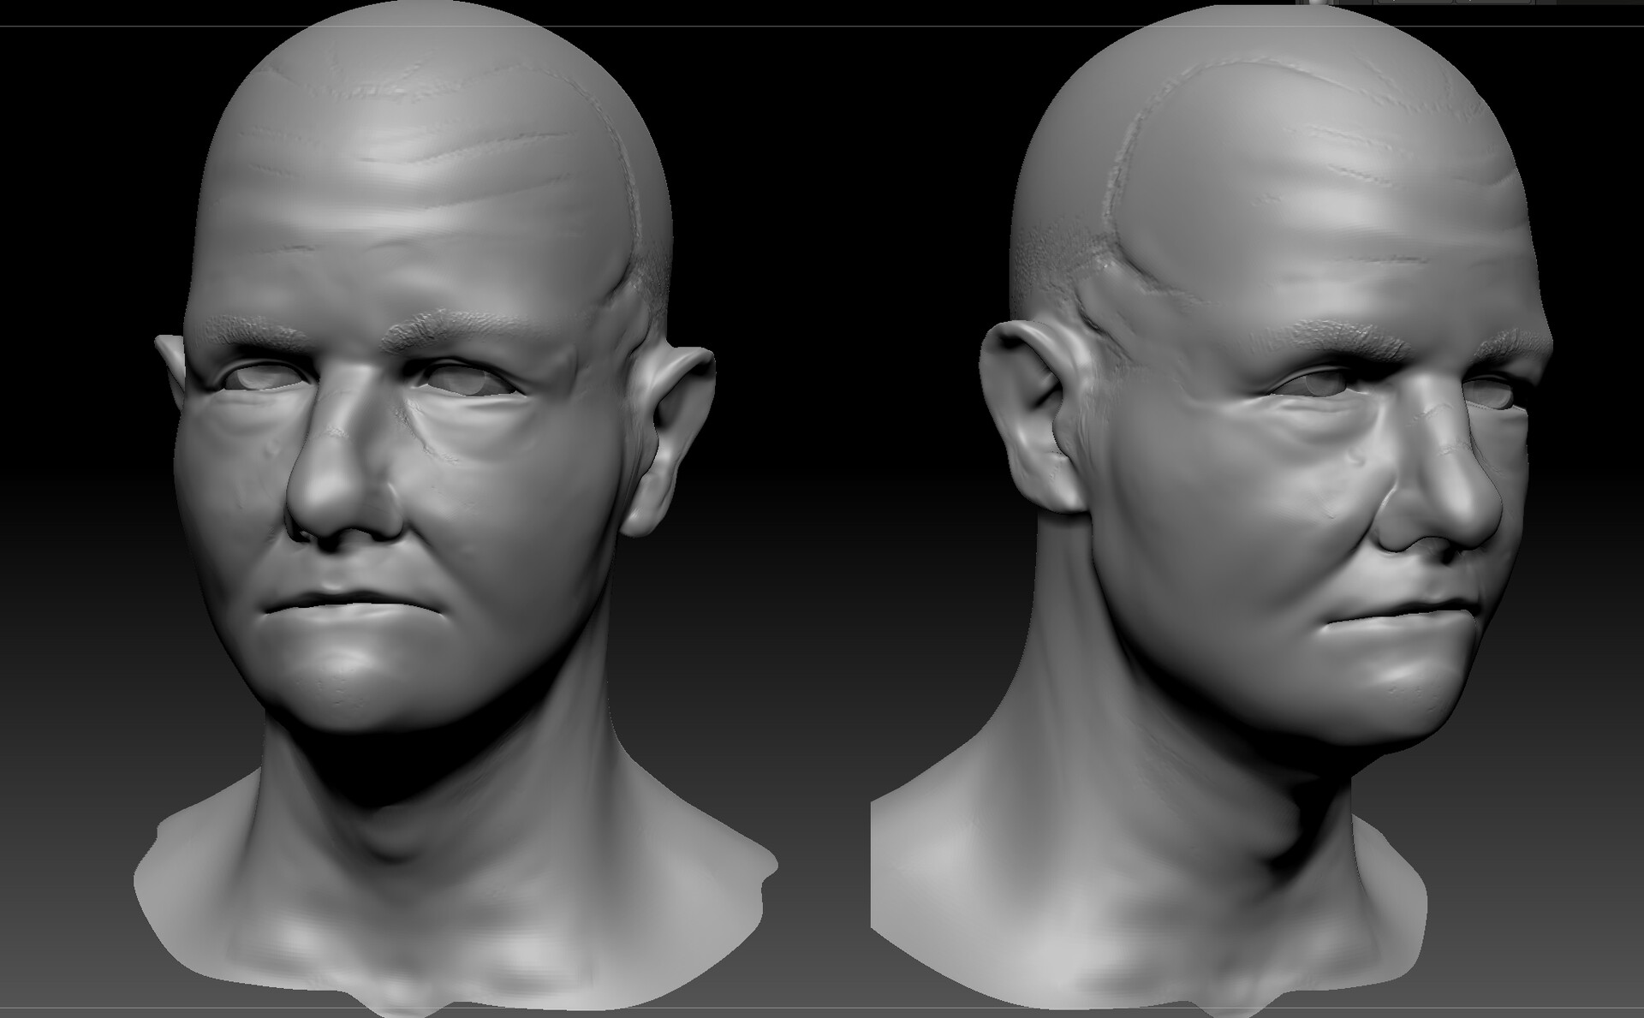Click the first small button at top right
This screenshot has width=1644, height=1018.
1415,3
